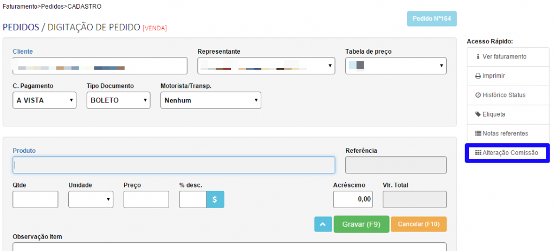Focus the Produto search field

[x=173, y=165]
